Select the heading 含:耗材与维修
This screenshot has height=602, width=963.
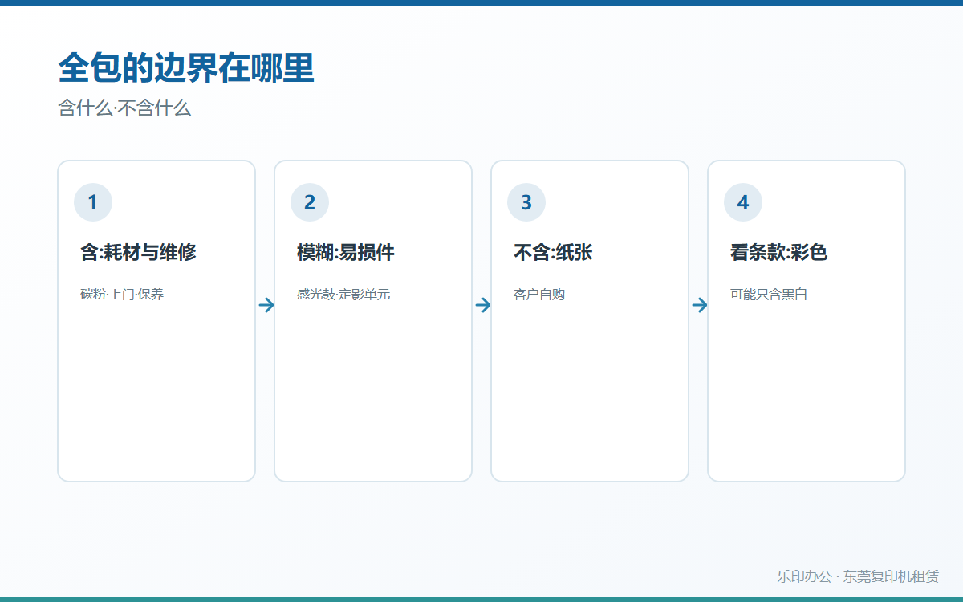138,252
